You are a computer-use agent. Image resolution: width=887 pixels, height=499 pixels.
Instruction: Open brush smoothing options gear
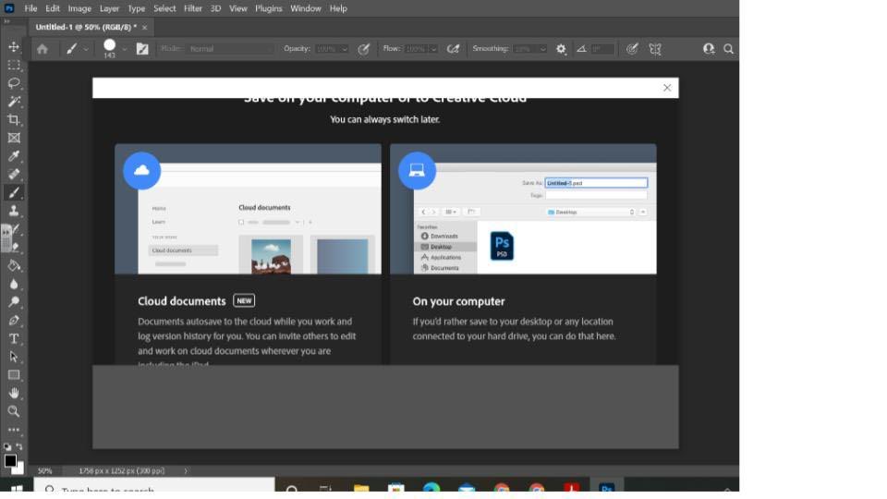click(561, 49)
